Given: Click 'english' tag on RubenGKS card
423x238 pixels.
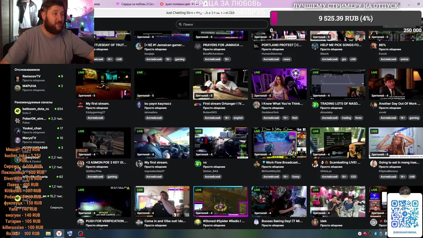Looking at the screenshot, I should (238, 118).
